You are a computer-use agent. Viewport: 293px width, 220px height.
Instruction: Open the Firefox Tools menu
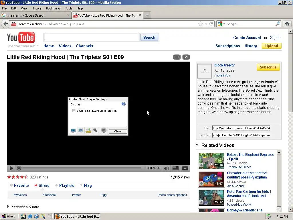click(x=69, y=8)
